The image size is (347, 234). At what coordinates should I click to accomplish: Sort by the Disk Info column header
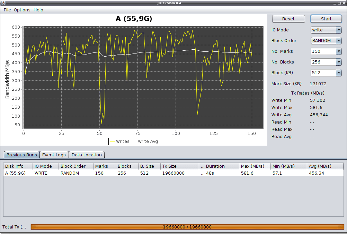[x=18, y=166]
